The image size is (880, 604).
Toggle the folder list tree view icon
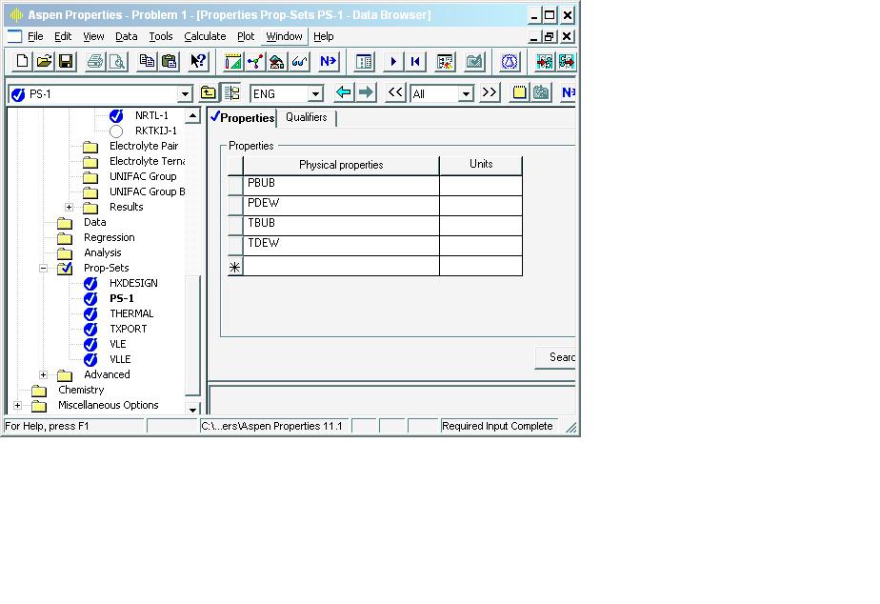231,92
